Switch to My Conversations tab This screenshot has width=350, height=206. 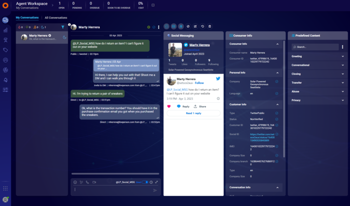[27, 17]
